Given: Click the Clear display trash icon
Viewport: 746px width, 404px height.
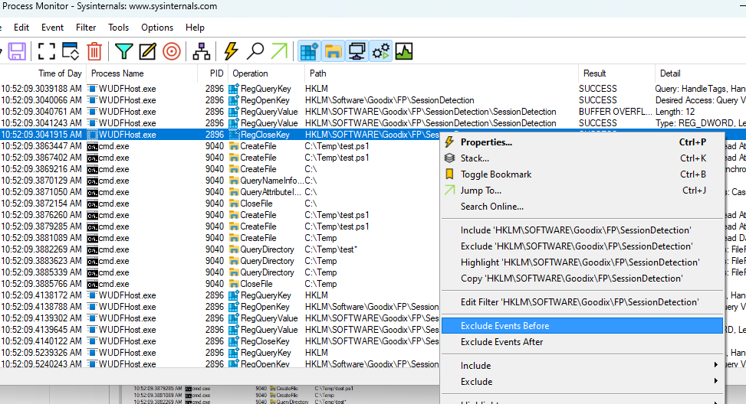Looking at the screenshot, I should pyautogui.click(x=94, y=51).
